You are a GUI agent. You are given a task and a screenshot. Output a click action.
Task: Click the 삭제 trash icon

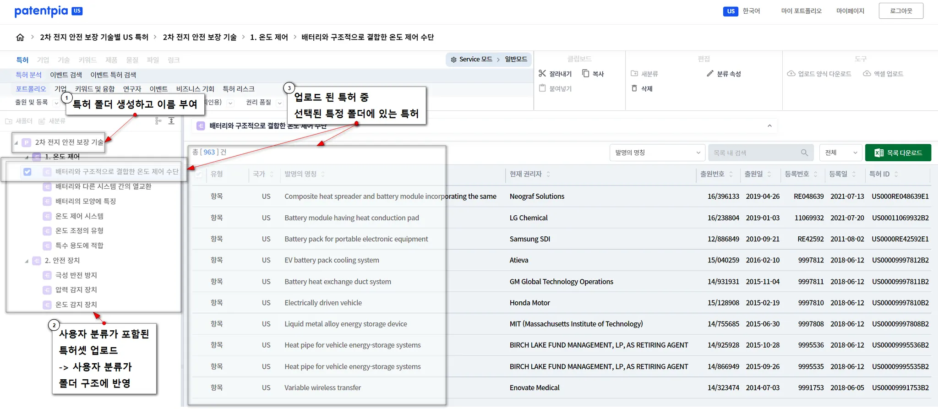point(634,88)
